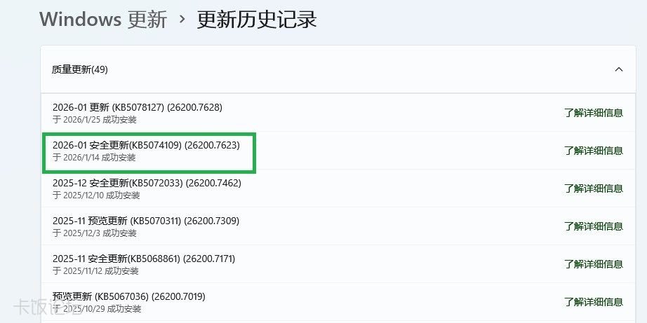Open 了解详细信息 for KB5078127
The width and height of the screenshot is (647, 323).
click(593, 112)
